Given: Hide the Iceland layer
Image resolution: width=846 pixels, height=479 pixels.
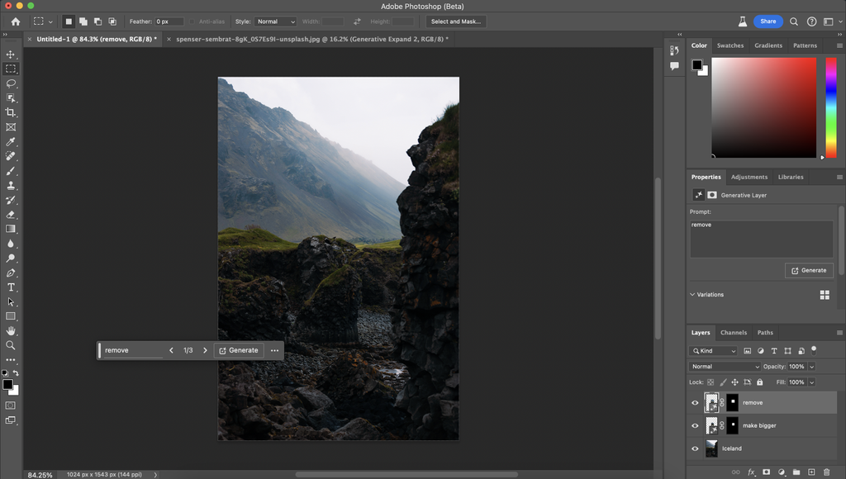Looking at the screenshot, I should coord(695,448).
